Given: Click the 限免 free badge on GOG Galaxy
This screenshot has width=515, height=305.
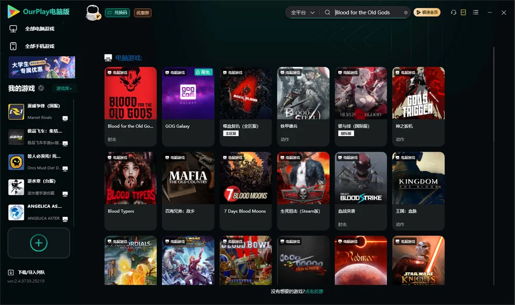Looking at the screenshot, I should (203, 72).
